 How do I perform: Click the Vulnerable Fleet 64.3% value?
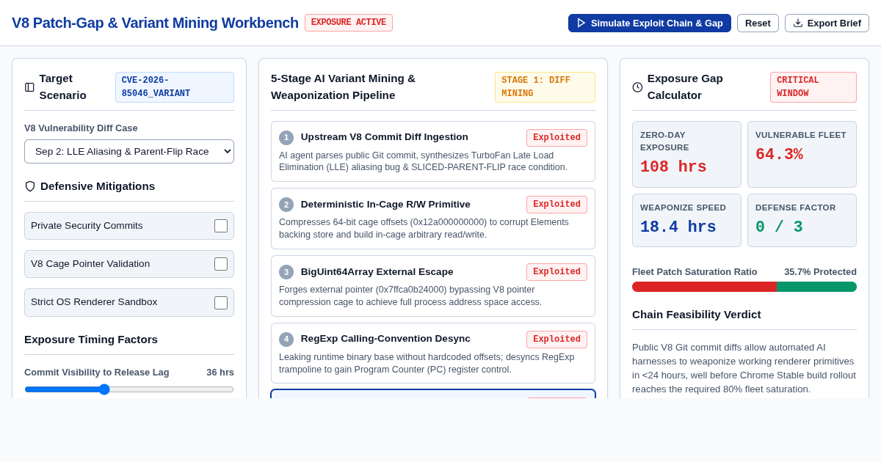779,155
